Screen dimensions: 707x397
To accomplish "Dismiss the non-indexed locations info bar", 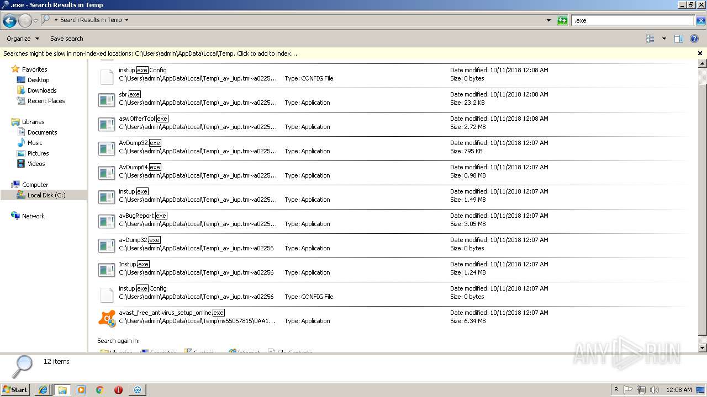I will [700, 53].
